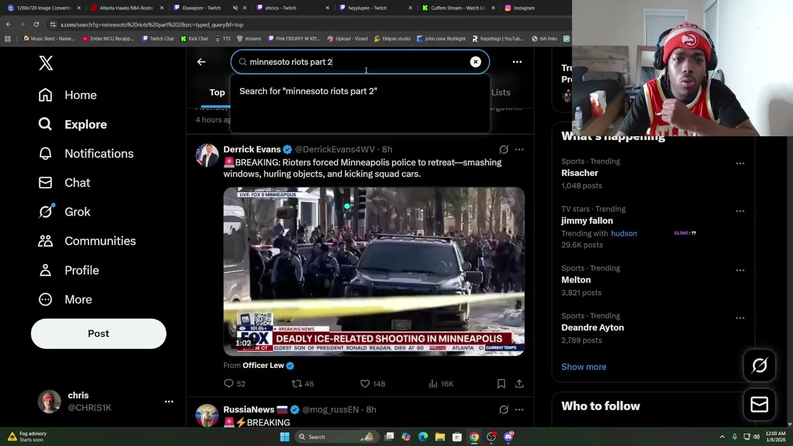793x446 pixels.
Task: Click the back arrow beside search box
Action: [x=201, y=62]
